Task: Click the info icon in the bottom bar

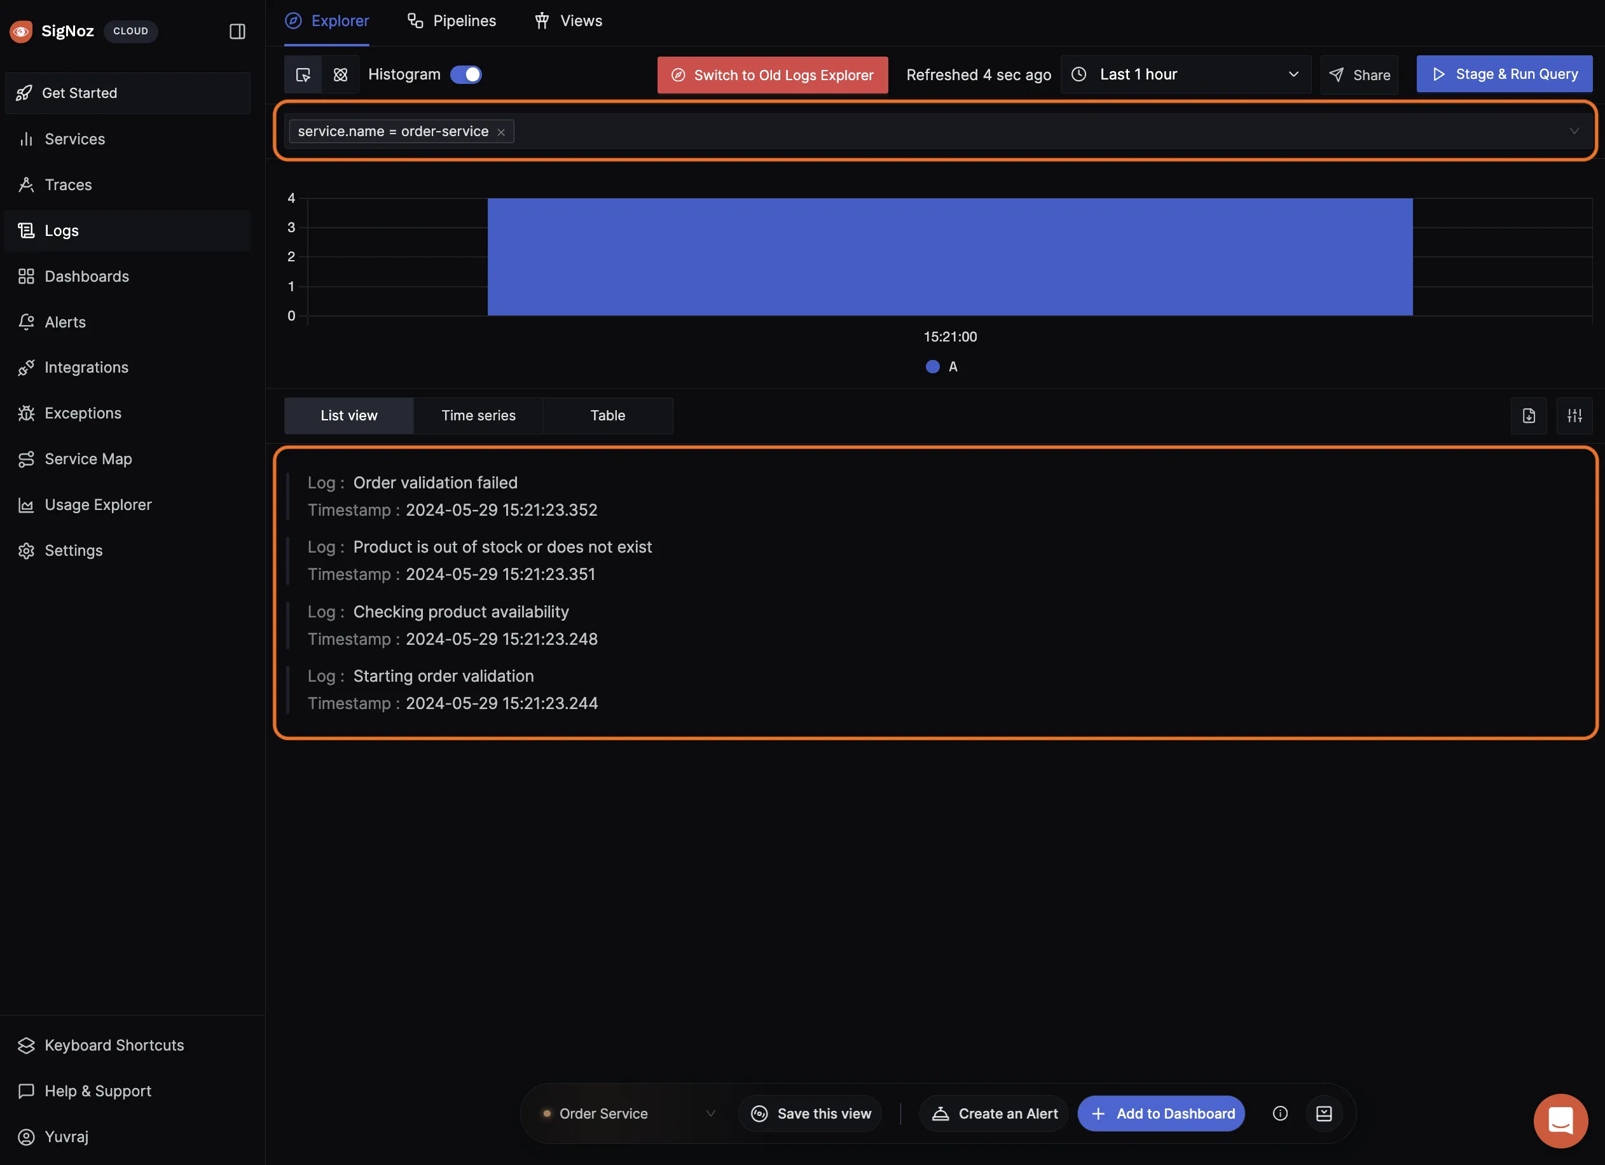Action: click(1279, 1113)
